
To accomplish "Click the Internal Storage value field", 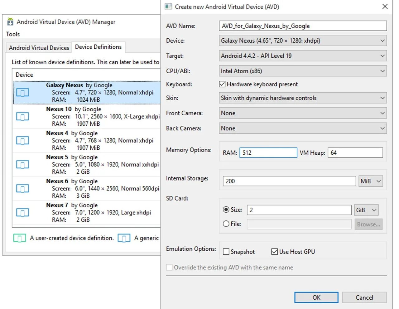I will point(289,181).
